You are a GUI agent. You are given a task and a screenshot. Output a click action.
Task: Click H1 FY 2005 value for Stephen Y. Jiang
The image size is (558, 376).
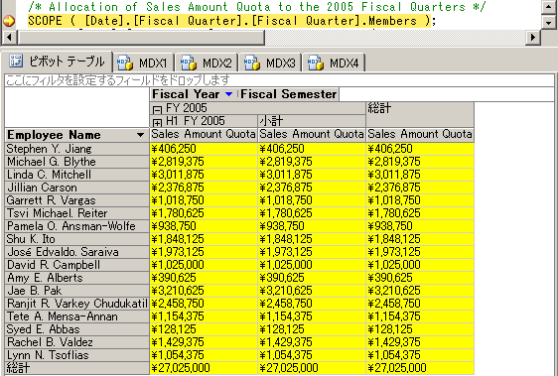pos(204,149)
